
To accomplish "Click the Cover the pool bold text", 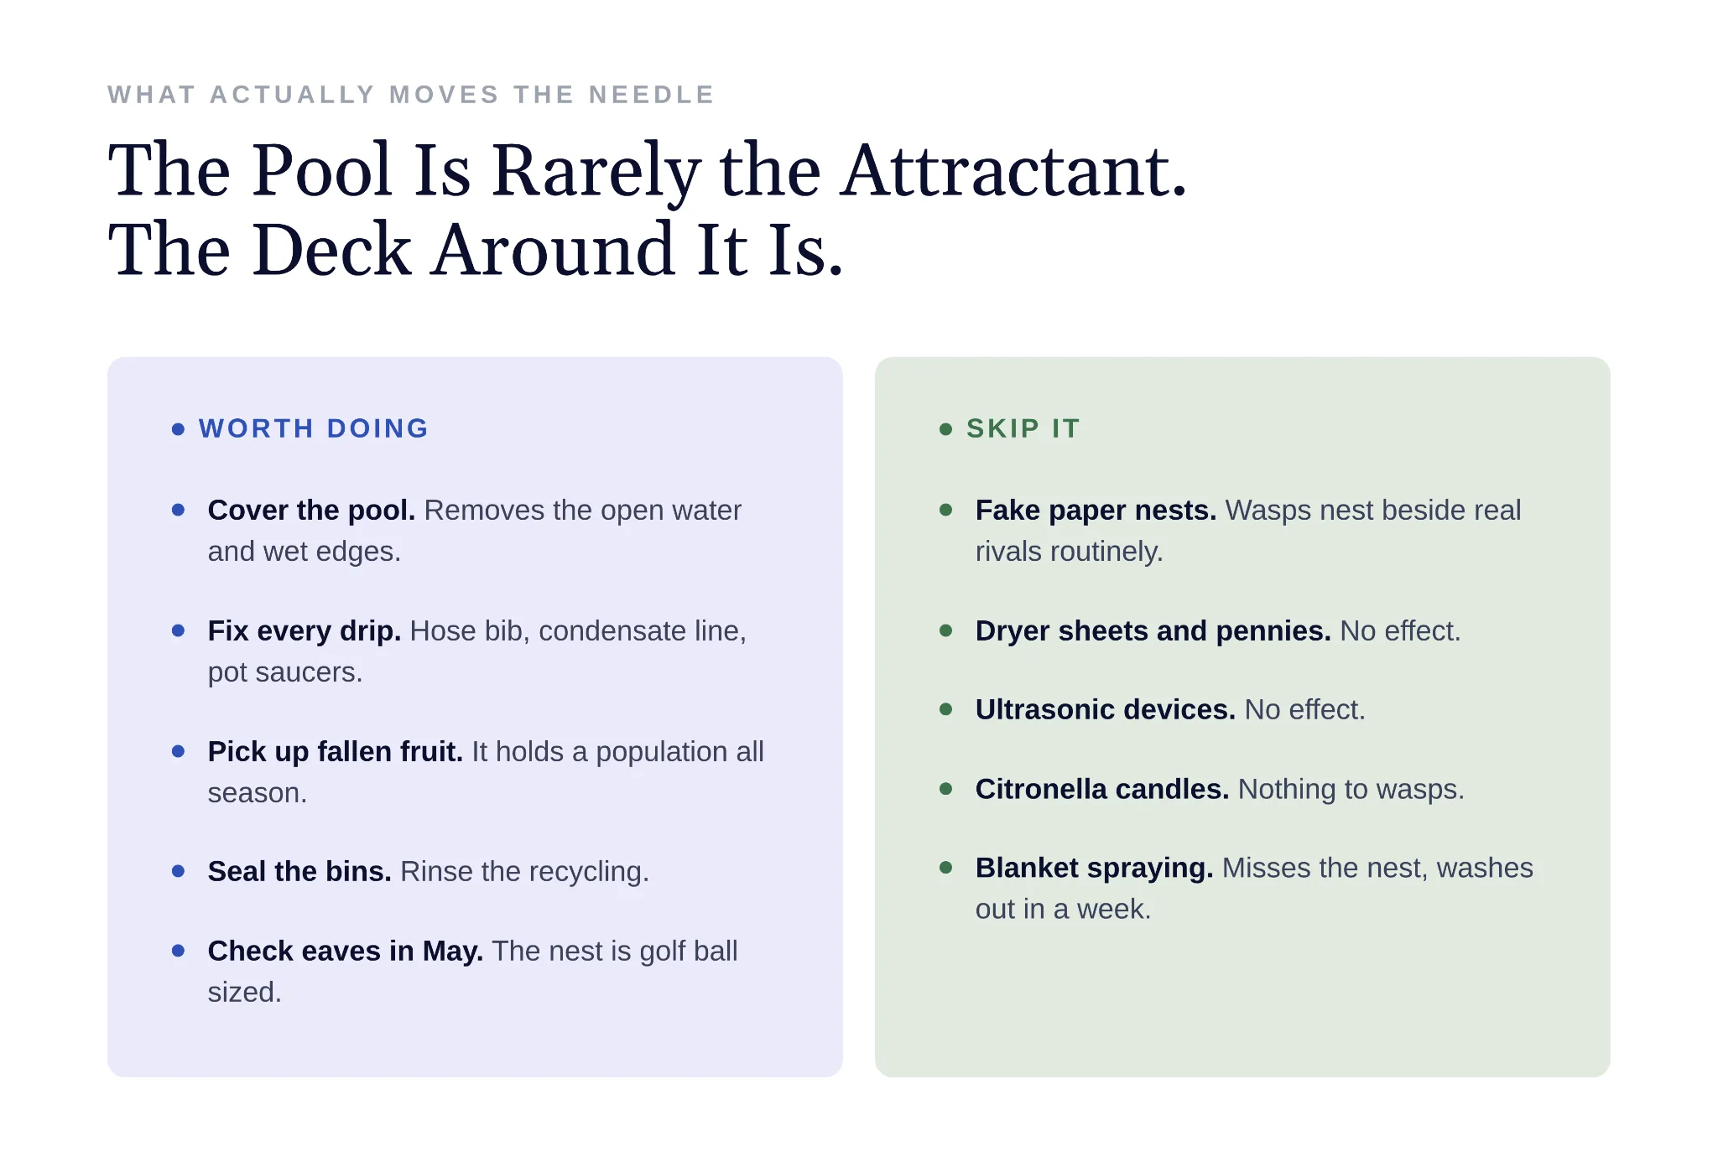I will 311,510.
